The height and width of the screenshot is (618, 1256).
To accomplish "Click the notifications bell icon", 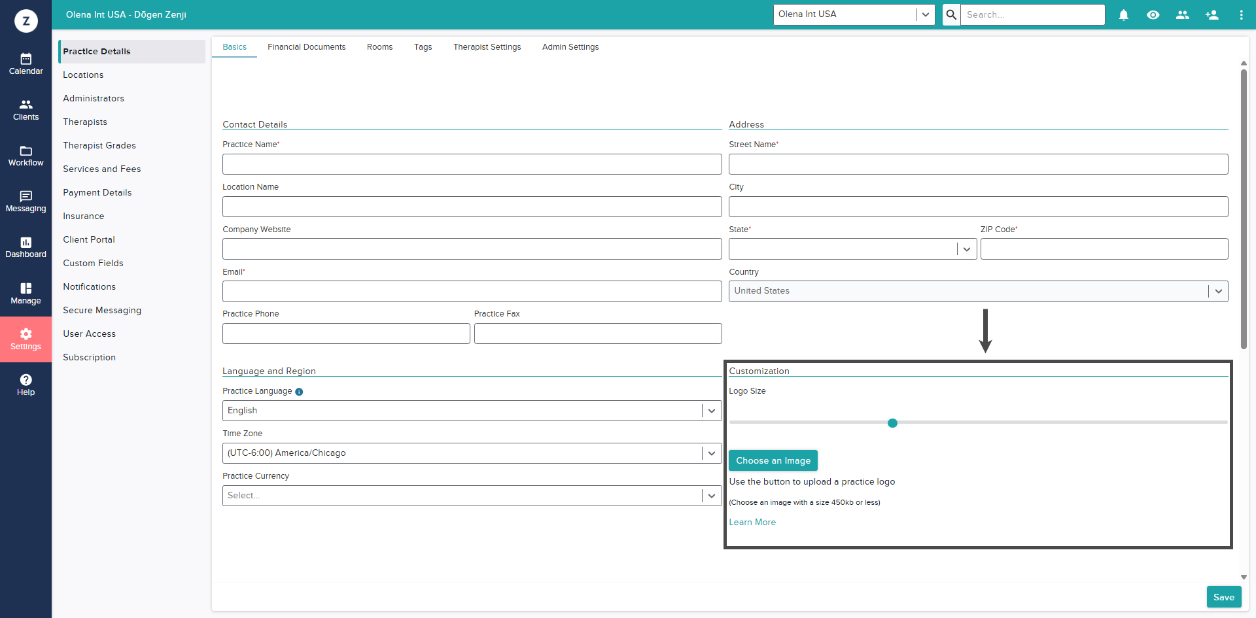I will (x=1123, y=15).
